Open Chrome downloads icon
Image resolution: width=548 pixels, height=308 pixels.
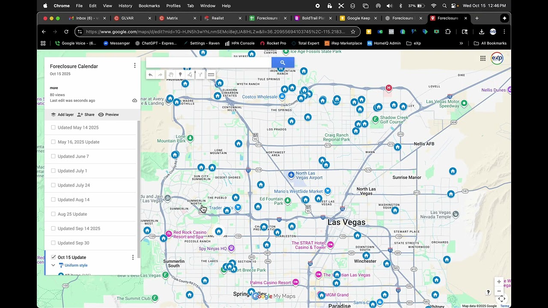coord(481,32)
